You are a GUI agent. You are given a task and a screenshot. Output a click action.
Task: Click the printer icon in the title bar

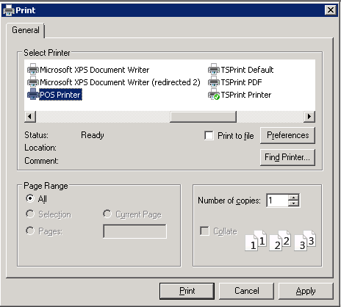click(9, 10)
